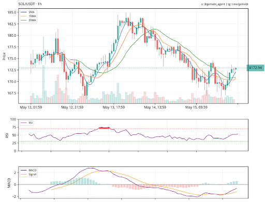Click the MACD axis tick labeled 2
This screenshot has width=265, height=202.
[x=15, y=173]
